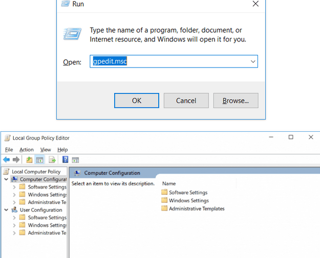Close the Run dialog
320x258 pixels.
click(255, 4)
